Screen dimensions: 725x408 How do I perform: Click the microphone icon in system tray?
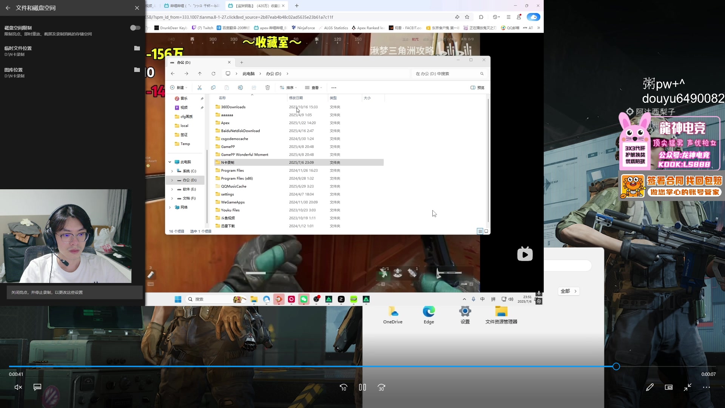[473, 299]
